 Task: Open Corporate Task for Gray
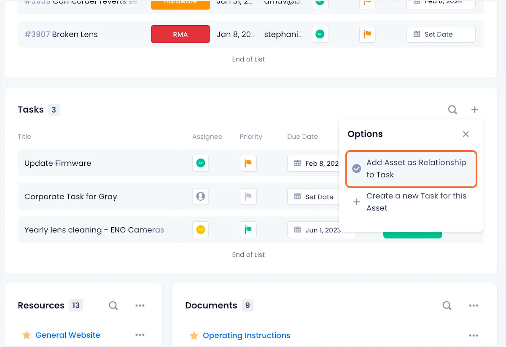coord(71,196)
